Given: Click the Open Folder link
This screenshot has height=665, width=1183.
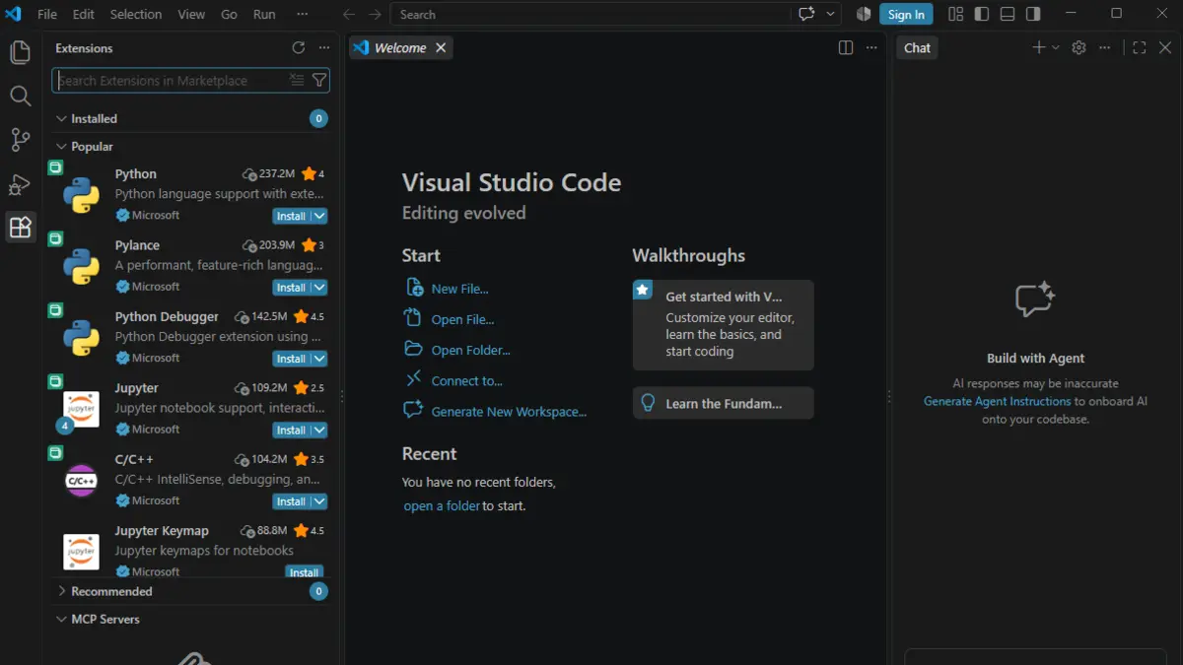Looking at the screenshot, I should tap(470, 350).
